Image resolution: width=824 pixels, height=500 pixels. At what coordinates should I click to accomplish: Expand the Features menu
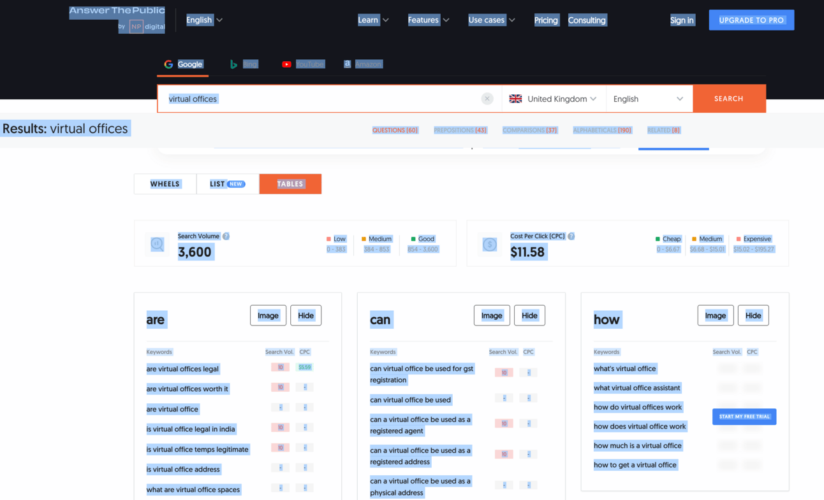(x=428, y=20)
